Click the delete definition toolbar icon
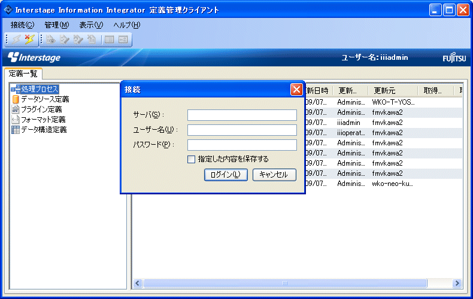The width and height of the screenshot is (473, 299). click(x=92, y=39)
